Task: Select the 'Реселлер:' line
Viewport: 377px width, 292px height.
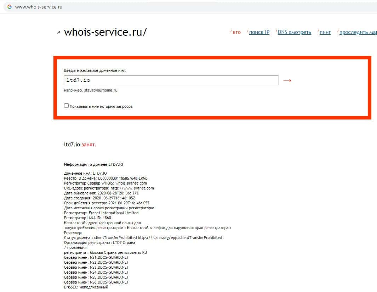Action: tap(73, 233)
